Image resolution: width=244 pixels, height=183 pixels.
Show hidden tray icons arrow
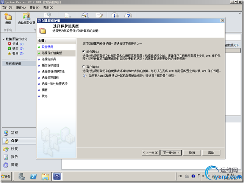pos(203,176)
